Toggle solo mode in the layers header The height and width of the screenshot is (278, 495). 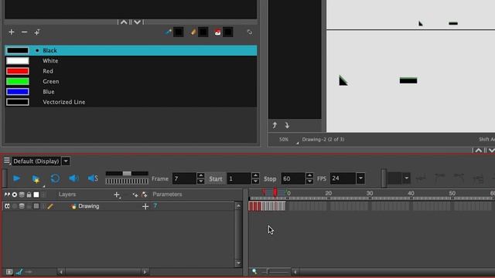point(15,195)
